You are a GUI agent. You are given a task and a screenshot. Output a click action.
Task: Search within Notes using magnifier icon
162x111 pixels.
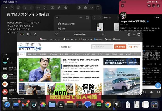(98, 8)
